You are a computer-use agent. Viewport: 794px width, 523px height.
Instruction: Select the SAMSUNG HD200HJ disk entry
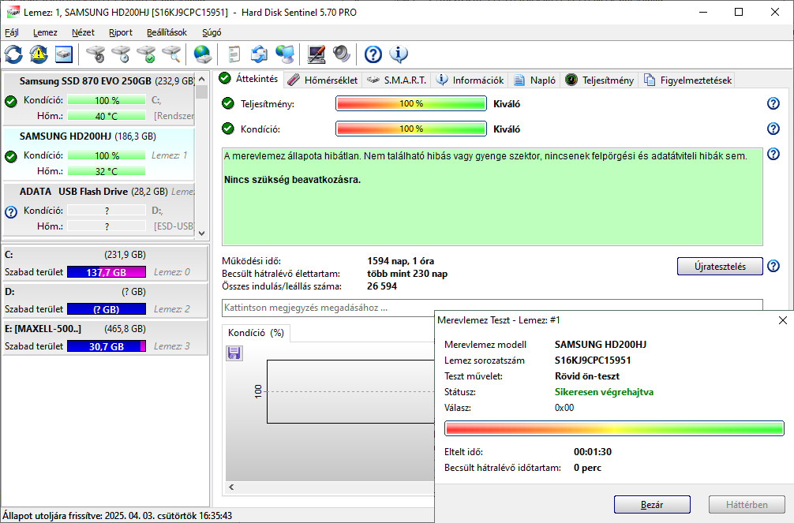coord(99,153)
